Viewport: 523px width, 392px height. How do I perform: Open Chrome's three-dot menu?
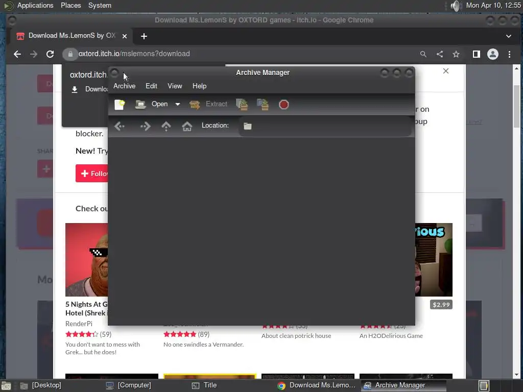(x=509, y=54)
